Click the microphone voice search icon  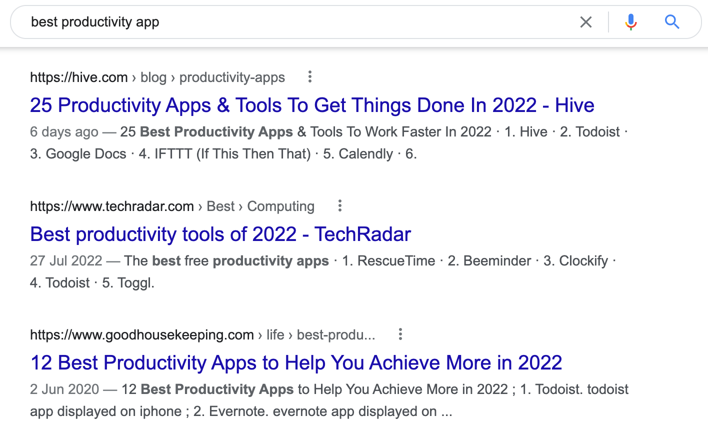pos(630,22)
